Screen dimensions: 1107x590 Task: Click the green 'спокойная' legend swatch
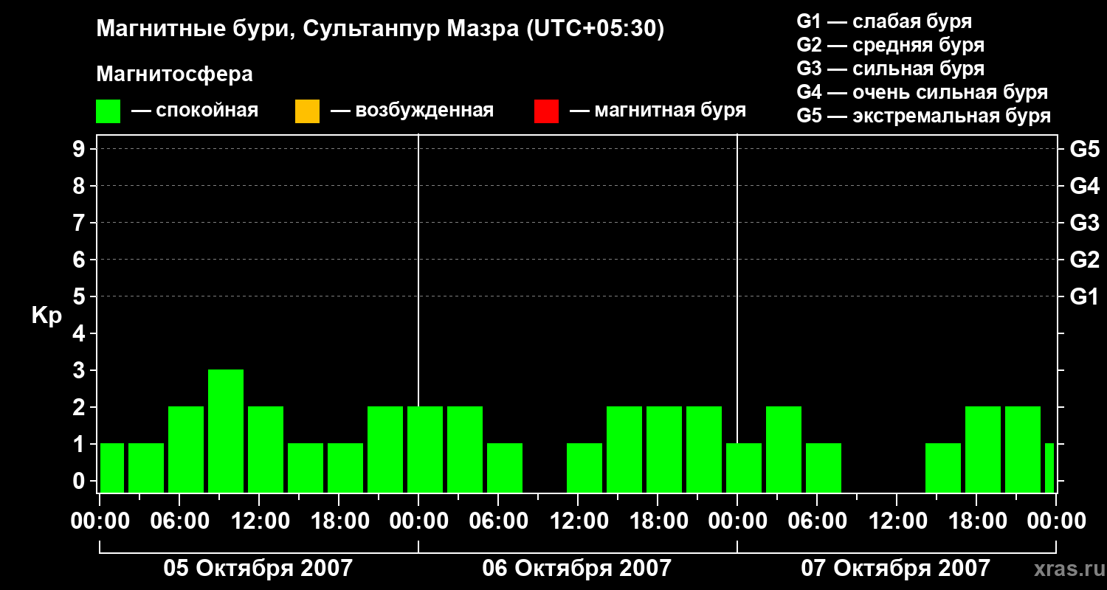(x=108, y=111)
